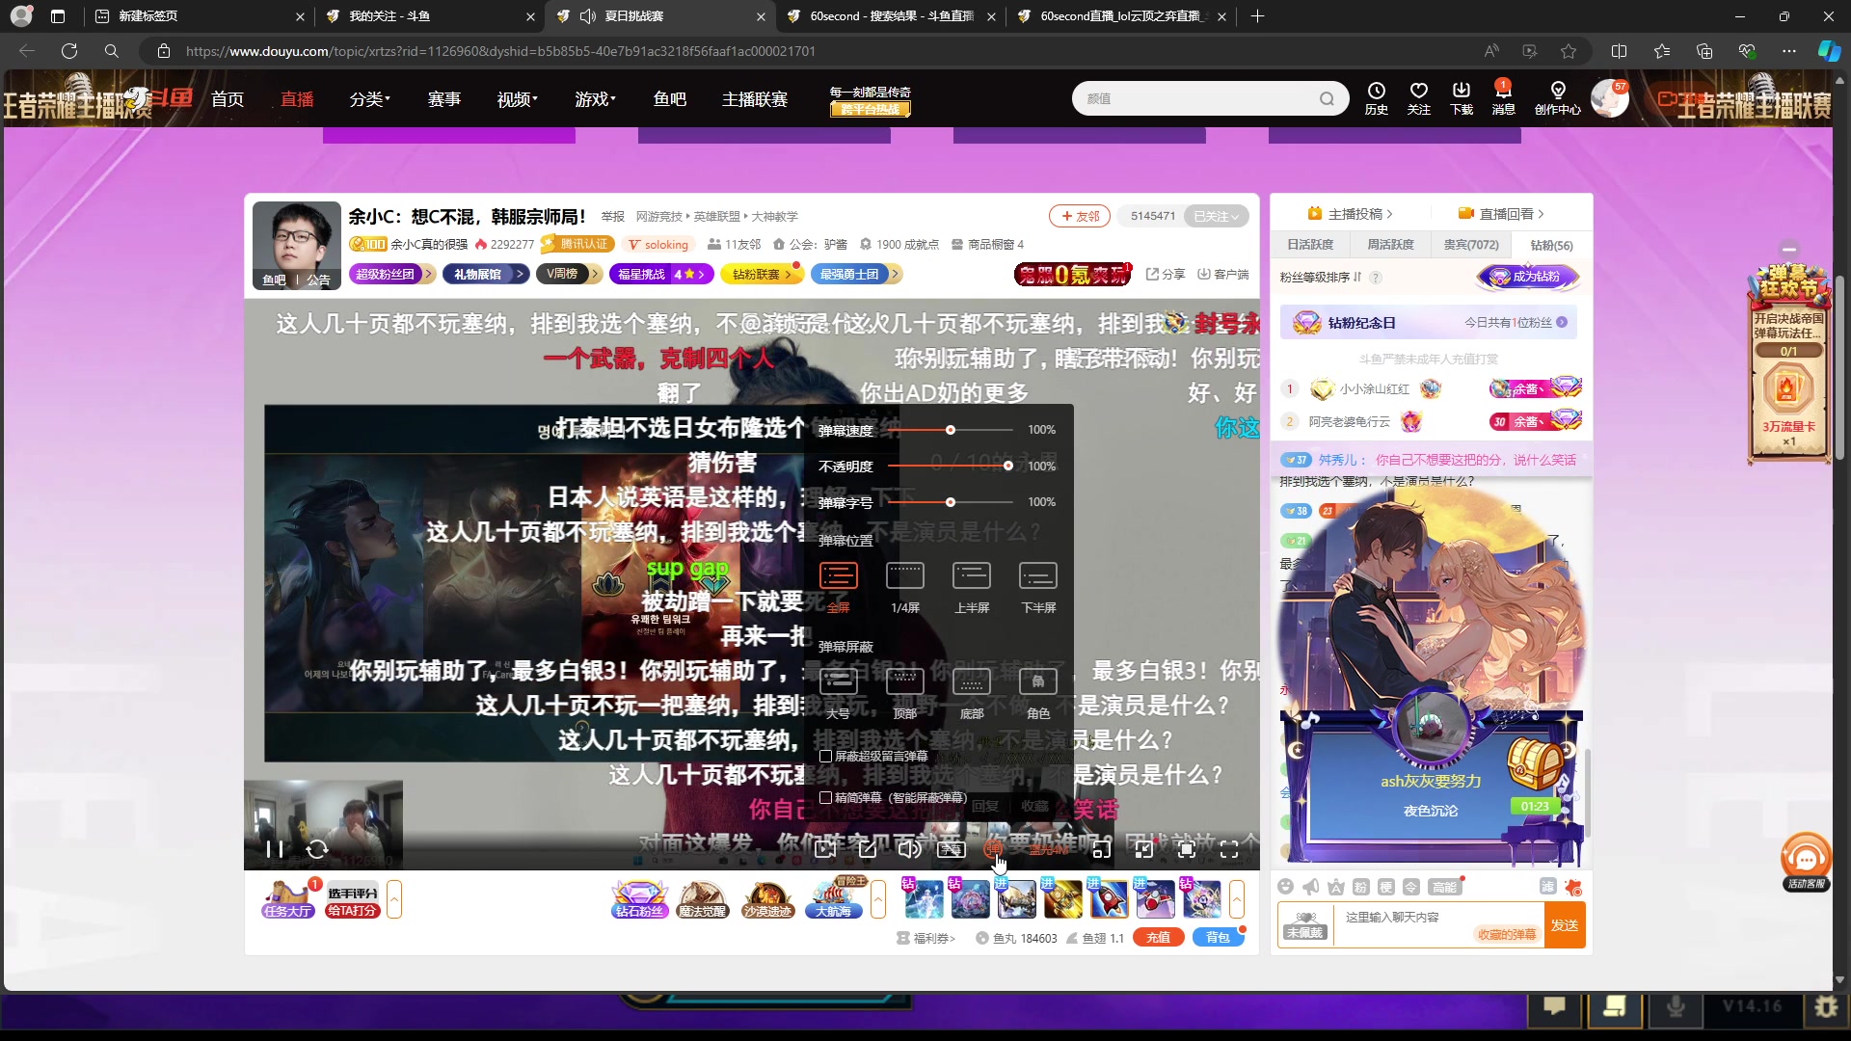Open 背包 backpack button
1851x1041 pixels.
click(1219, 938)
